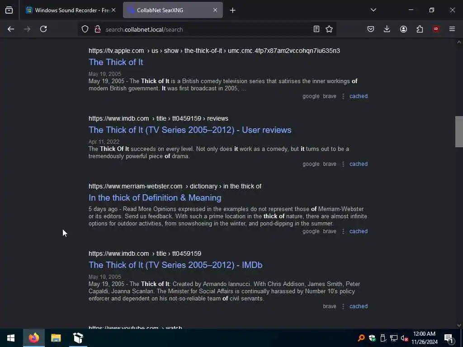The width and height of the screenshot is (463, 347).
Task: Open network status tray icon
Action: 394,338
